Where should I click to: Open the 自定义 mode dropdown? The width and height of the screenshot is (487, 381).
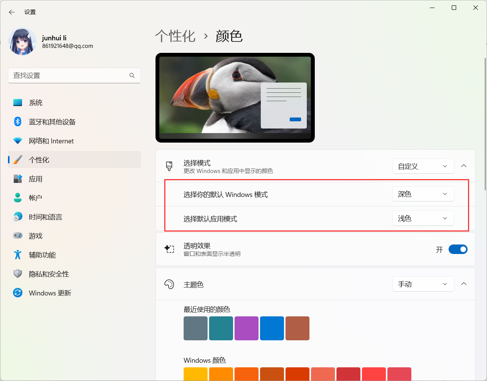tap(423, 166)
